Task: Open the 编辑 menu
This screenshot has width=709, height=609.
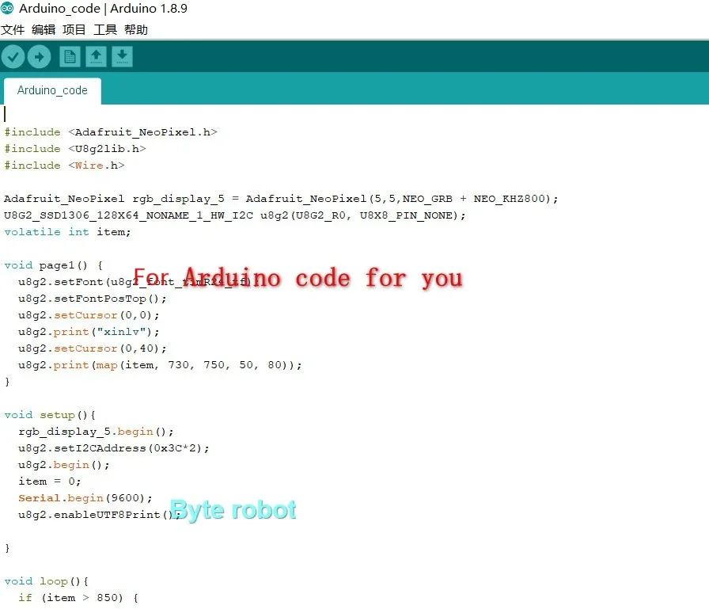Action: pyautogui.click(x=44, y=30)
